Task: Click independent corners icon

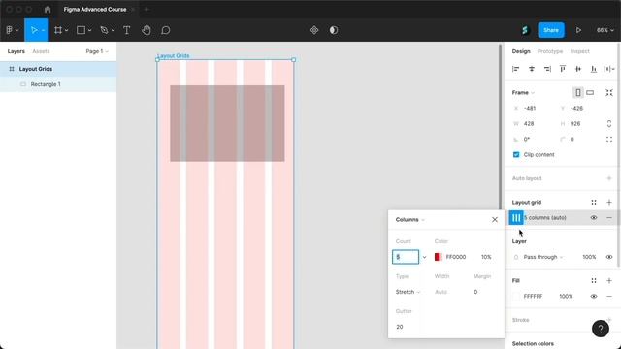Action: (x=609, y=140)
